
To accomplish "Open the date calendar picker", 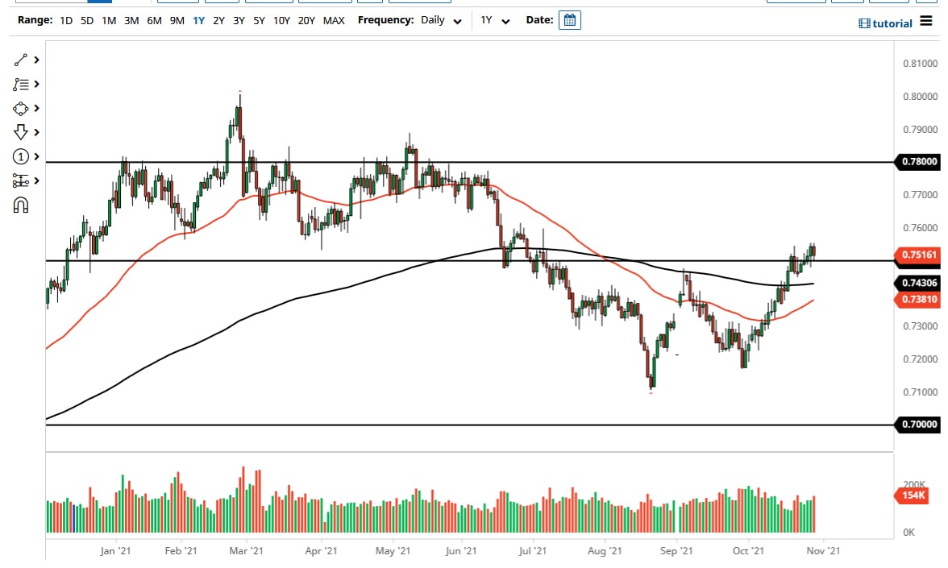I will (x=569, y=20).
